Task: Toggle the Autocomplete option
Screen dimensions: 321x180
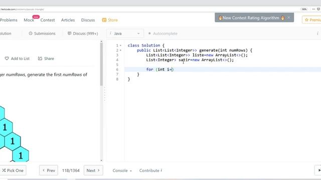Action: [x=163, y=33]
